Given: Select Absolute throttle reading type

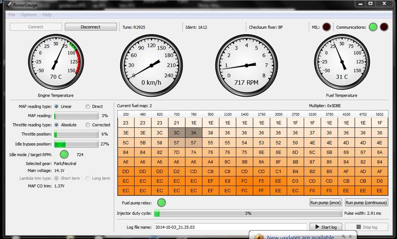Looking at the screenshot, I should click(x=57, y=125).
